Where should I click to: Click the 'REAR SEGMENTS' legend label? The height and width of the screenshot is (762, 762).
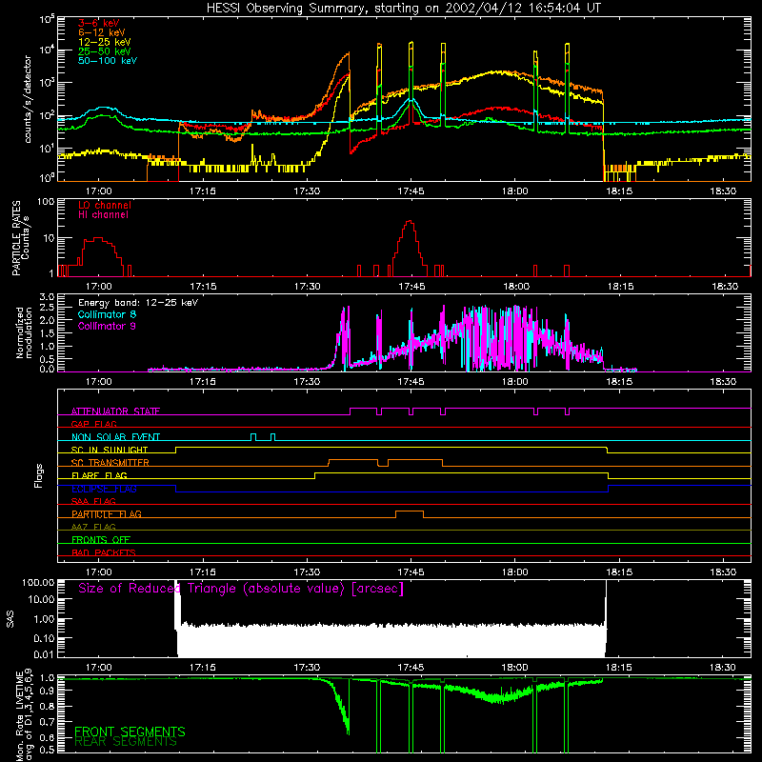pyautogui.click(x=126, y=742)
